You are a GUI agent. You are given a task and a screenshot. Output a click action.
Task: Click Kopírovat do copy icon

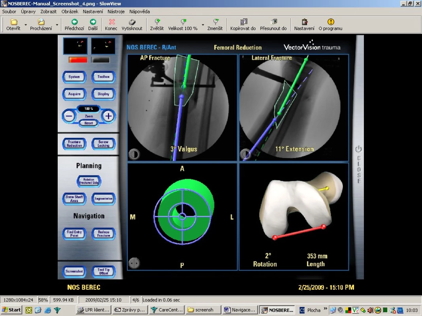click(x=243, y=22)
